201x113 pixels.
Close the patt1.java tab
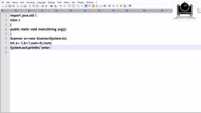click(x=53, y=11)
